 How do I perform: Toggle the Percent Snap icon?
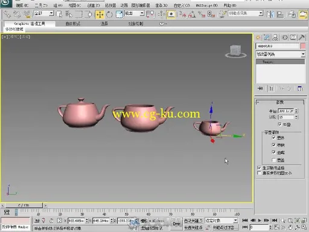[202, 14]
